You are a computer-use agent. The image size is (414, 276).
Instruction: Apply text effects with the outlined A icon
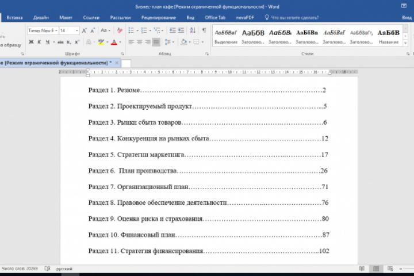[89, 42]
